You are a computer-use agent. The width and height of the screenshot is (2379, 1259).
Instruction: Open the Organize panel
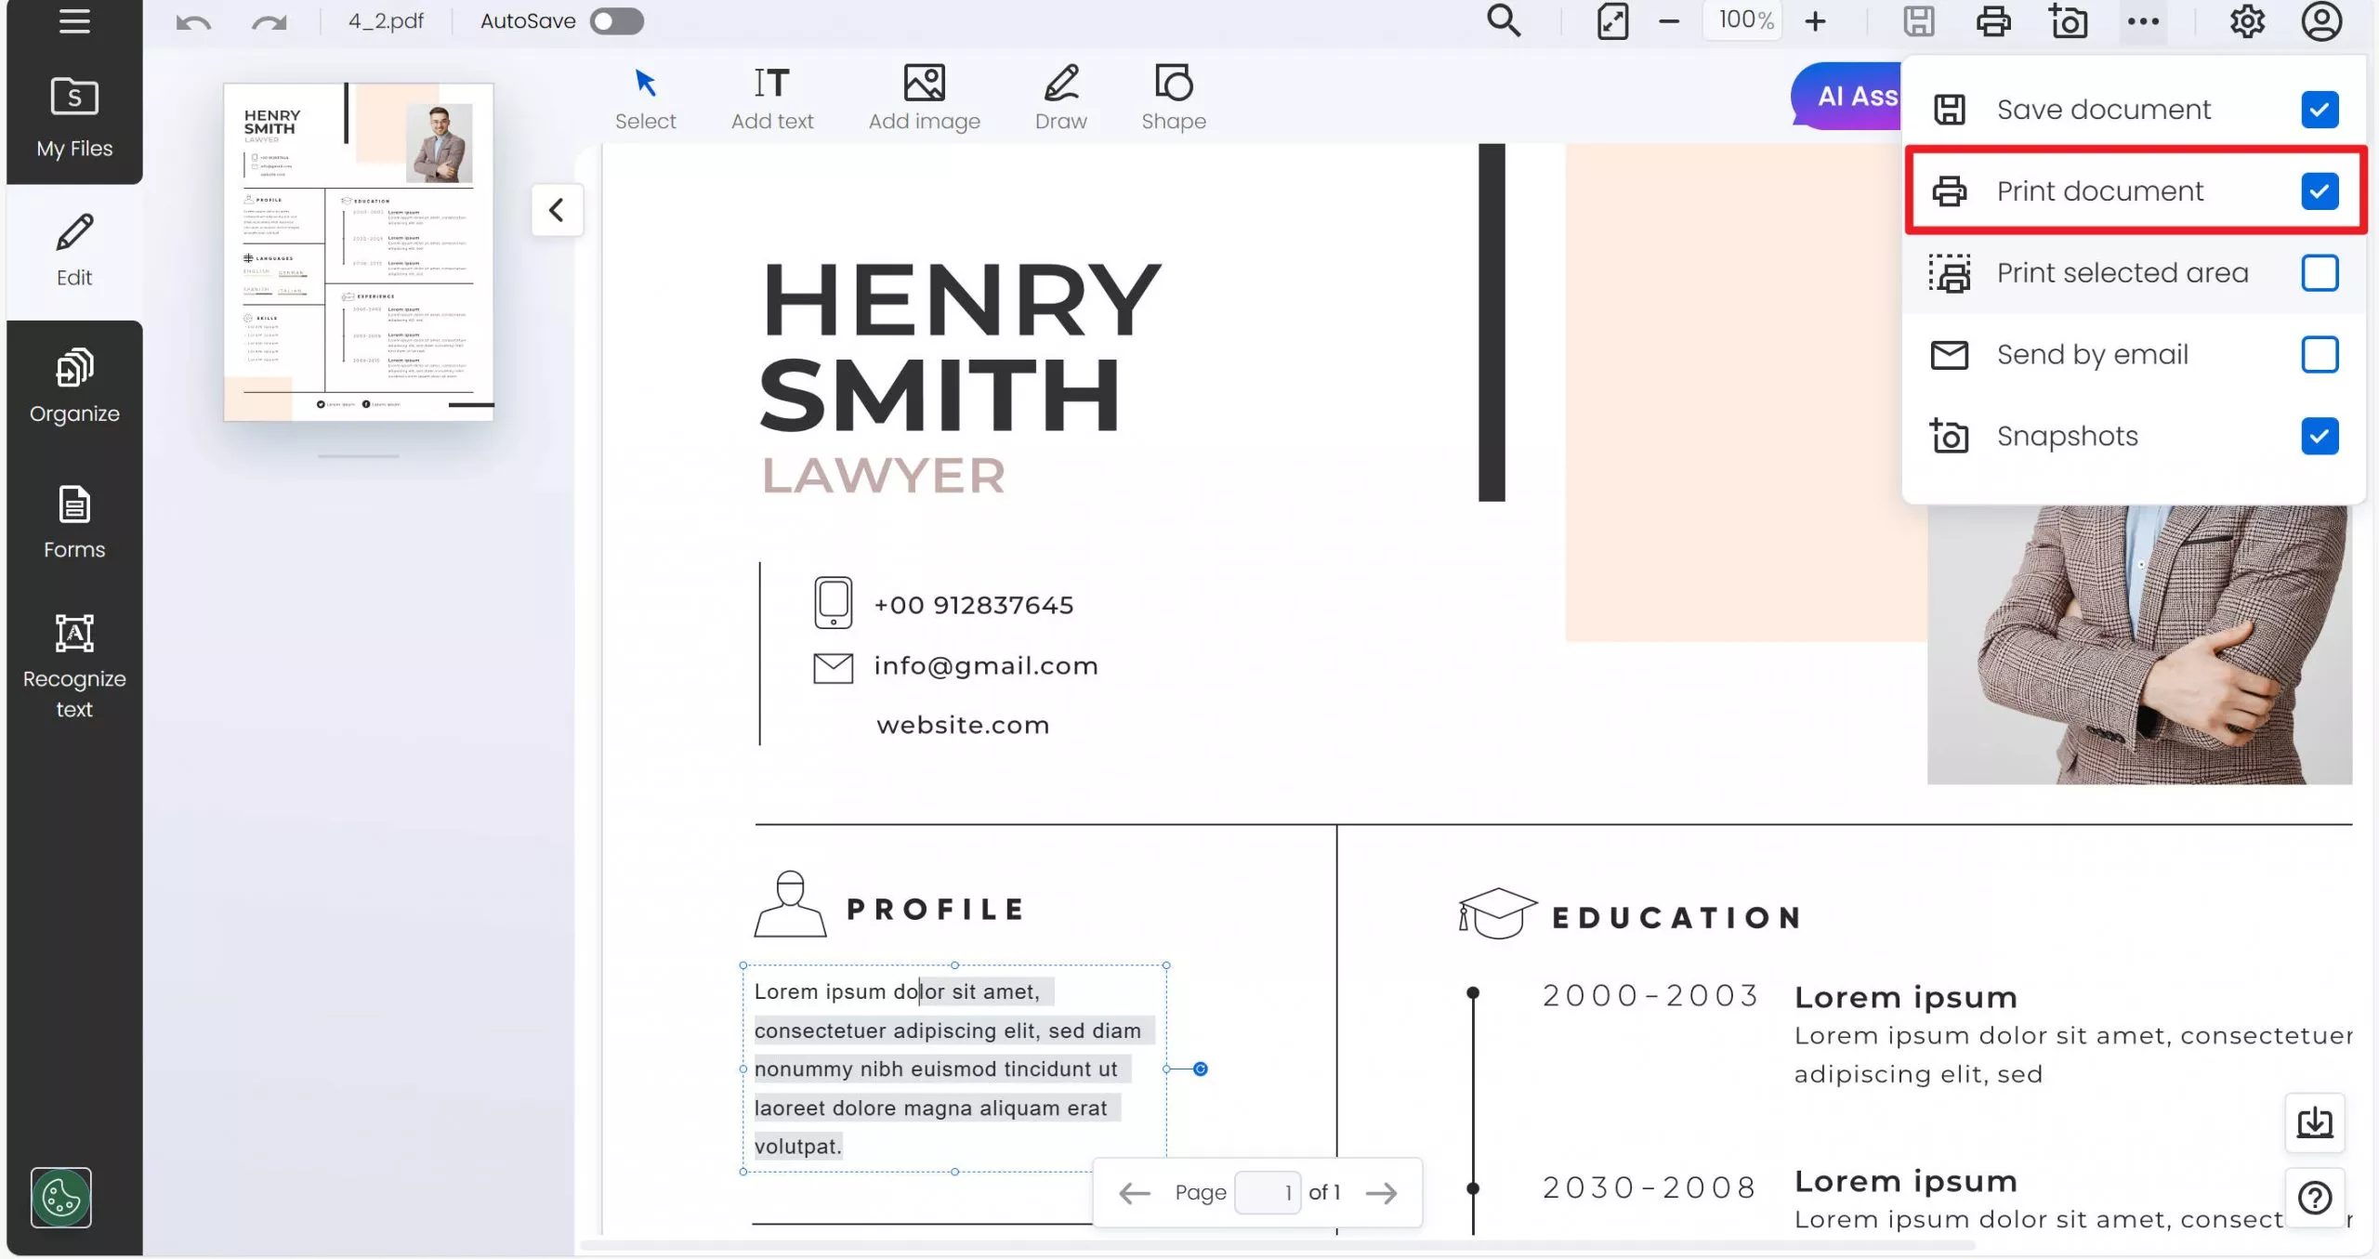click(74, 386)
